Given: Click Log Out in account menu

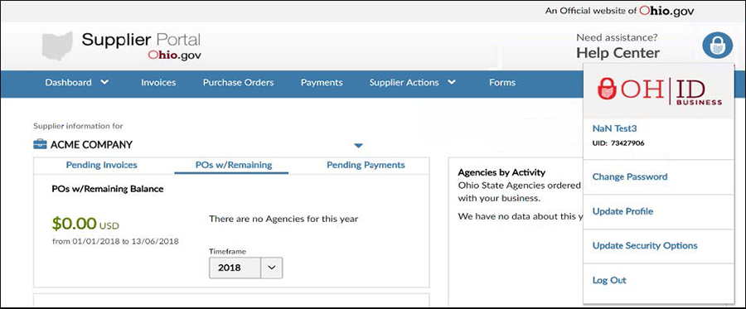Looking at the screenshot, I should click(x=609, y=281).
